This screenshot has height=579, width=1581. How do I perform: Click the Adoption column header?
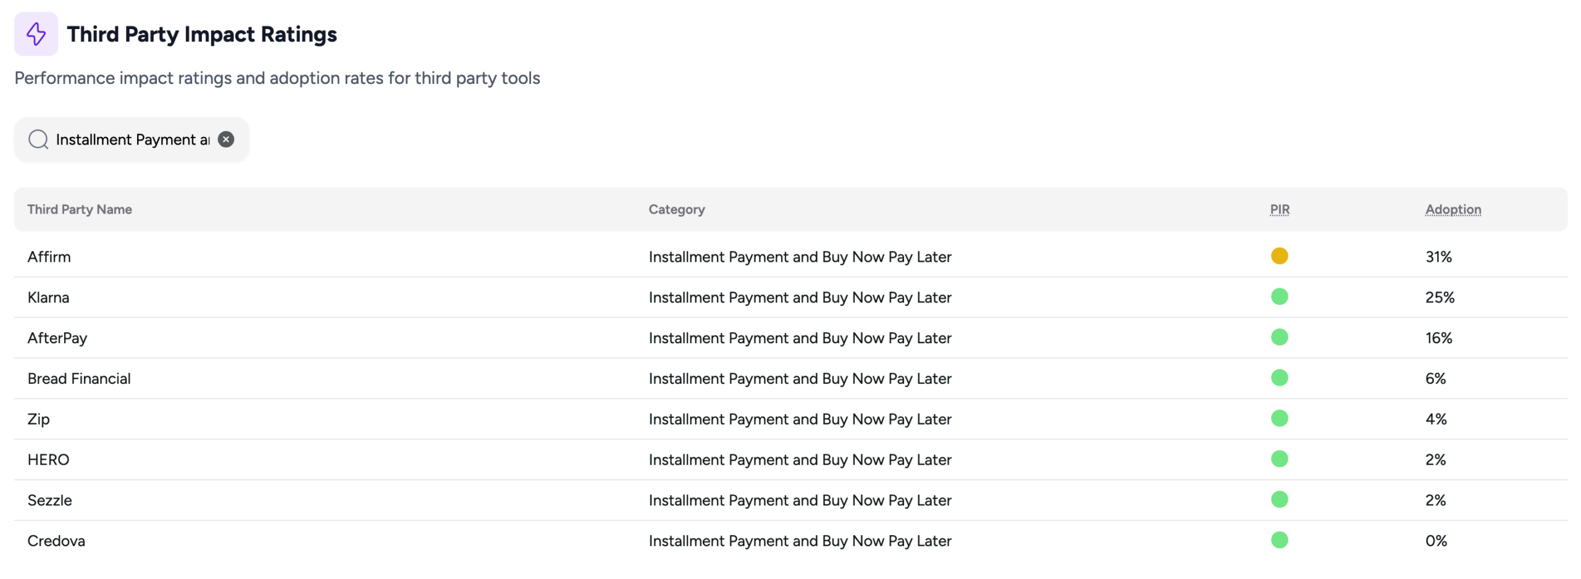tap(1453, 209)
